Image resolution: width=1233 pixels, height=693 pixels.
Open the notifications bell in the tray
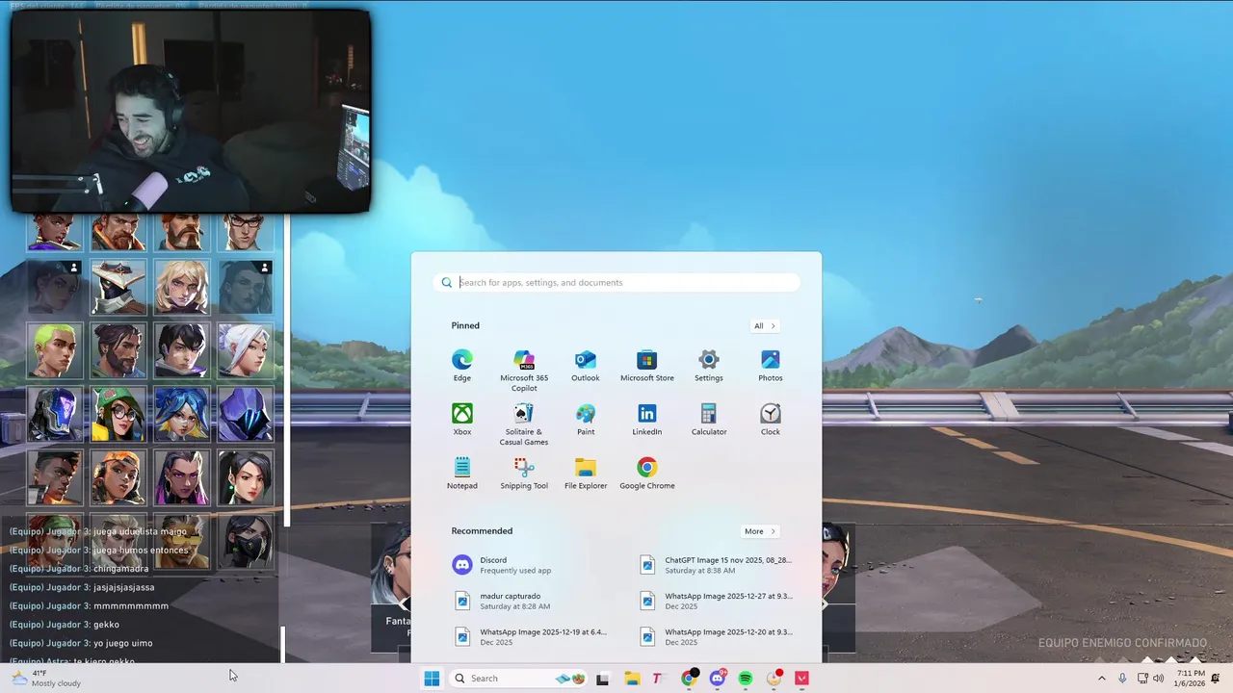point(1216,679)
